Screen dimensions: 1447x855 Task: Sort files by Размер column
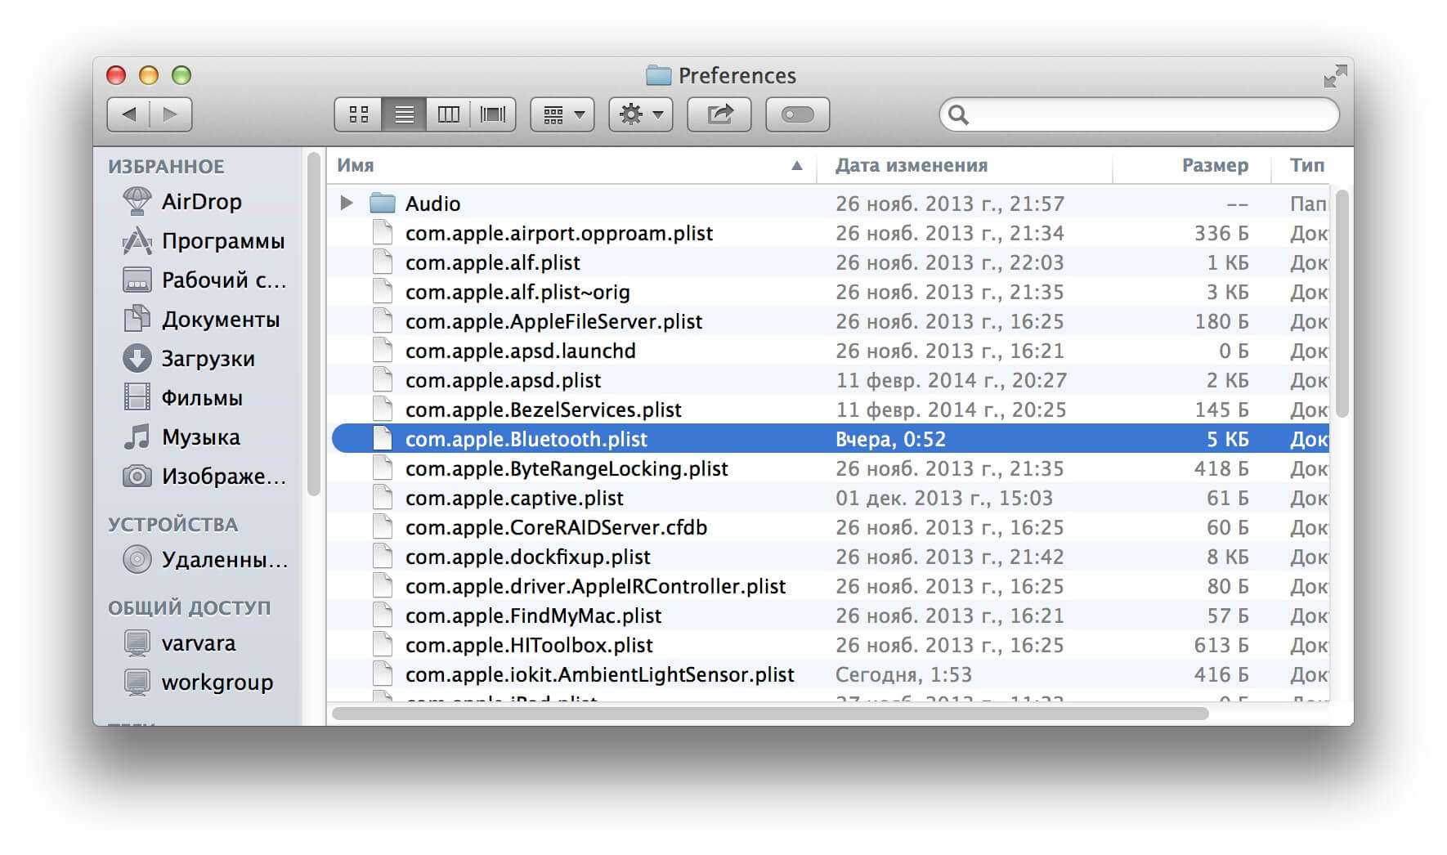tap(1214, 166)
